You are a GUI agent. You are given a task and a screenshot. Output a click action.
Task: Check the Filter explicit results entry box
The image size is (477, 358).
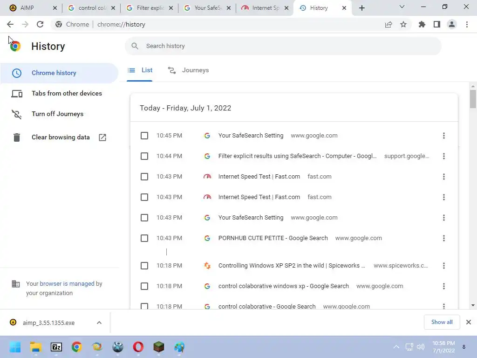[144, 156]
